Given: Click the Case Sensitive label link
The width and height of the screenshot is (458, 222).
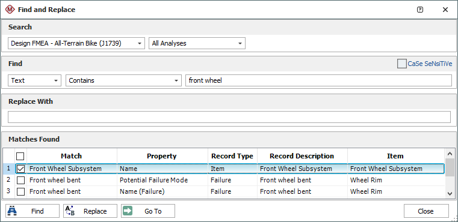Looking at the screenshot, I should (430, 64).
